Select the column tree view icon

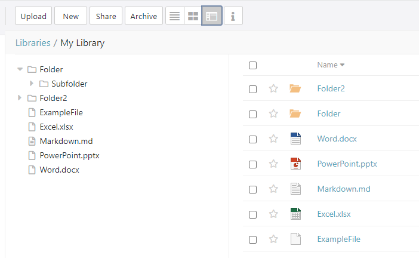click(212, 17)
